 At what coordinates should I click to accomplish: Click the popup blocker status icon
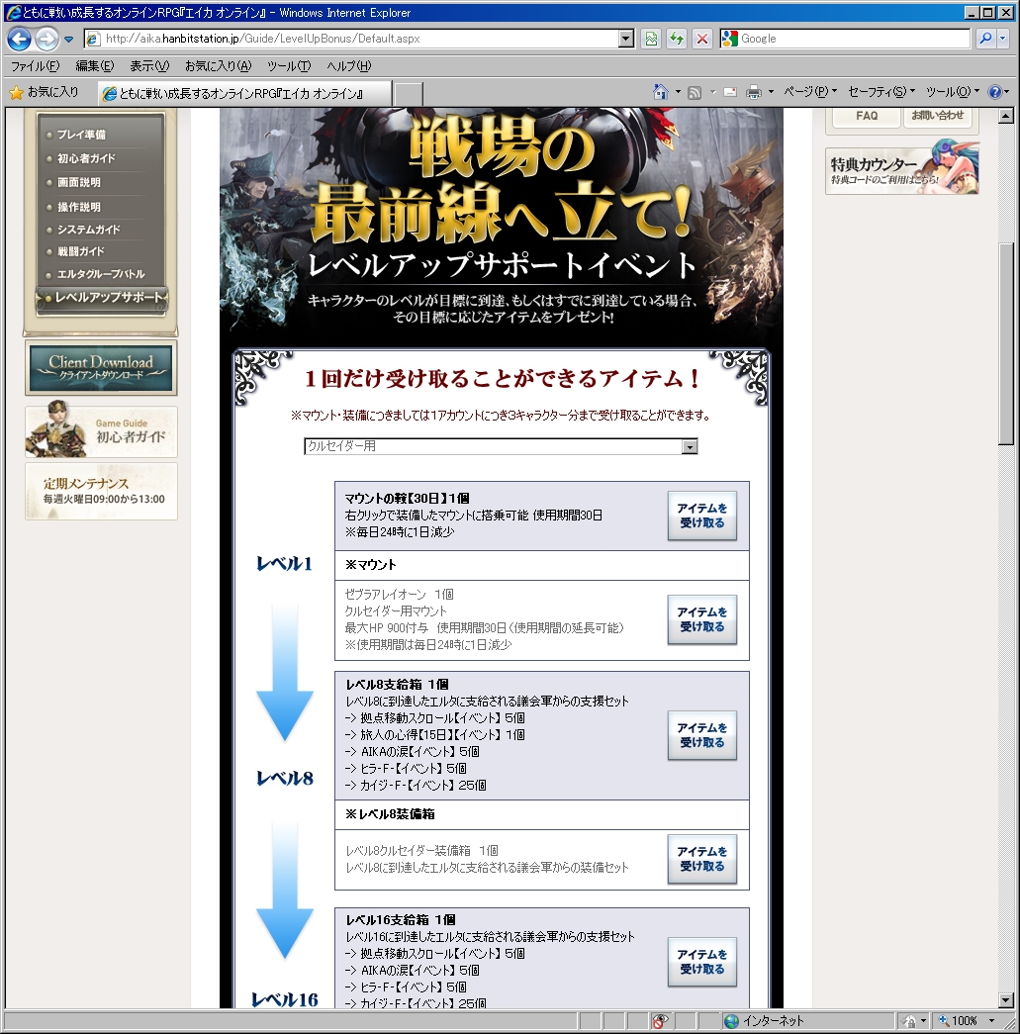click(x=659, y=1021)
